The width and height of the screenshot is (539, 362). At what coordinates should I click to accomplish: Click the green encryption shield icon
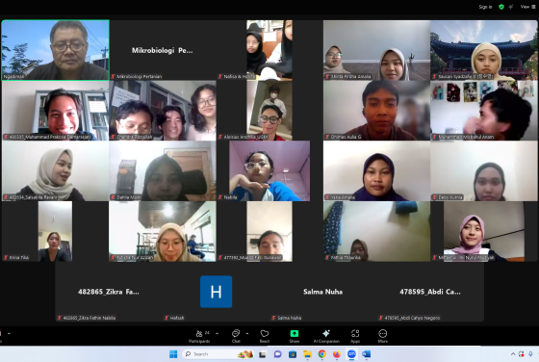pos(501,7)
